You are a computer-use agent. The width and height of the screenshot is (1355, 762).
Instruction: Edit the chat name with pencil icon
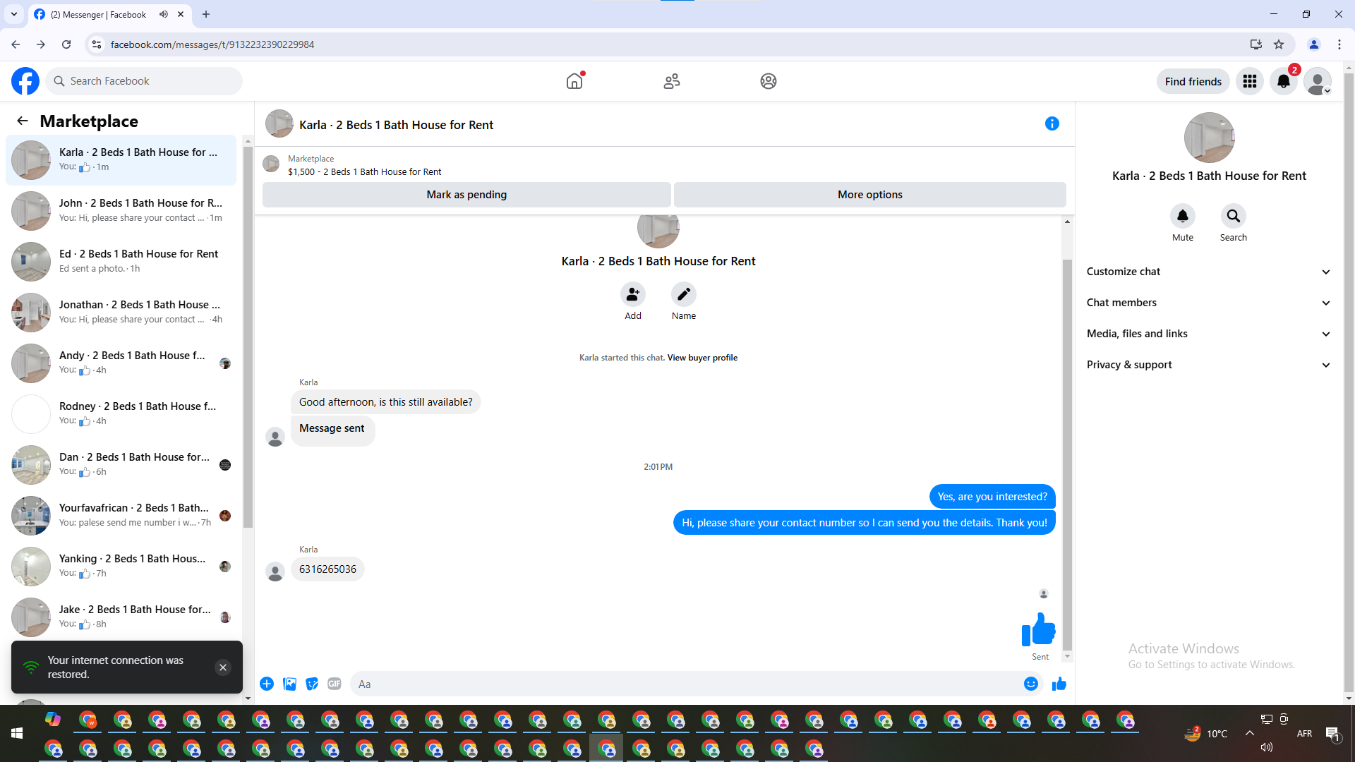coord(684,294)
